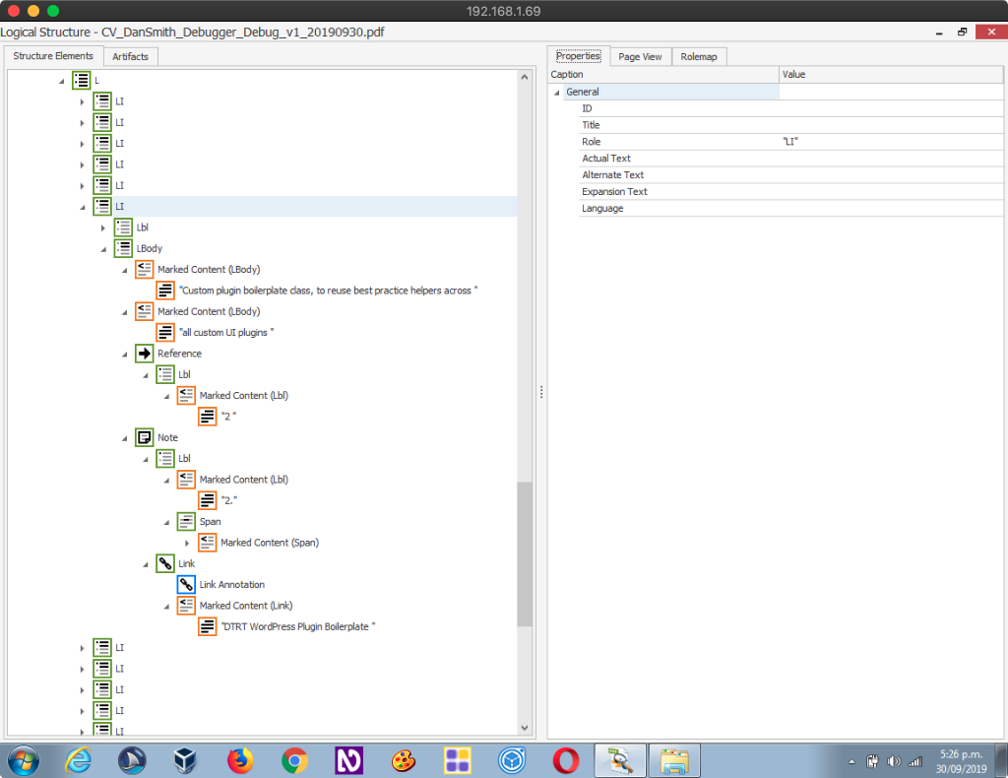Collapse the LBody tree node
This screenshot has height=778, width=1008.
point(103,249)
